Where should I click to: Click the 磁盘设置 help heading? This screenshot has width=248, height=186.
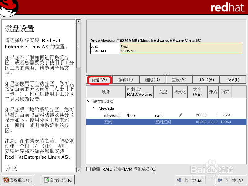click(x=20, y=29)
